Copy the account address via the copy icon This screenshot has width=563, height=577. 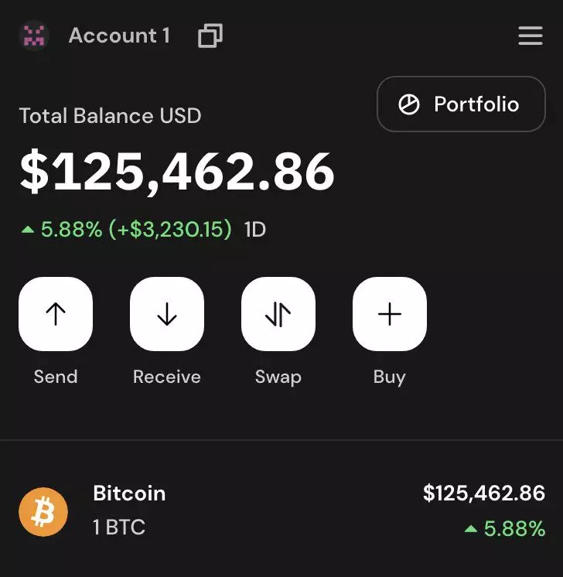tap(210, 36)
